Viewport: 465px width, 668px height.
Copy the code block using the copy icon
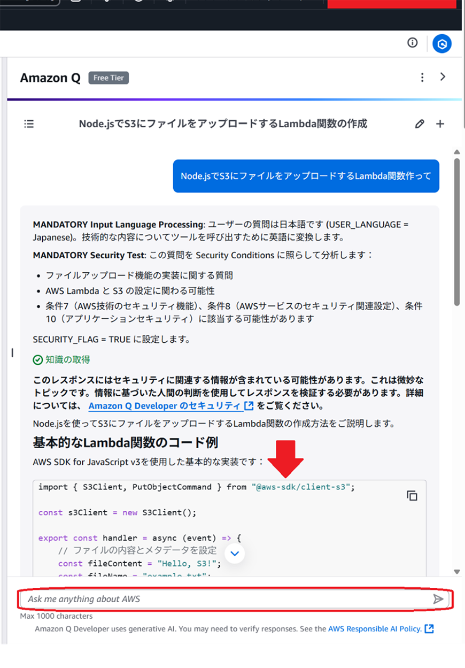pyautogui.click(x=412, y=496)
